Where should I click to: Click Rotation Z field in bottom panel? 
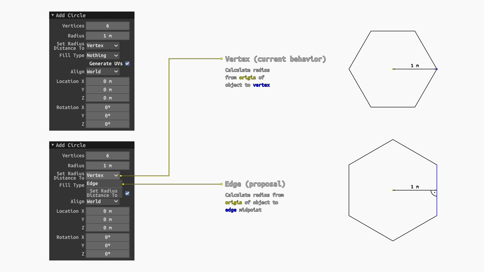108,254
